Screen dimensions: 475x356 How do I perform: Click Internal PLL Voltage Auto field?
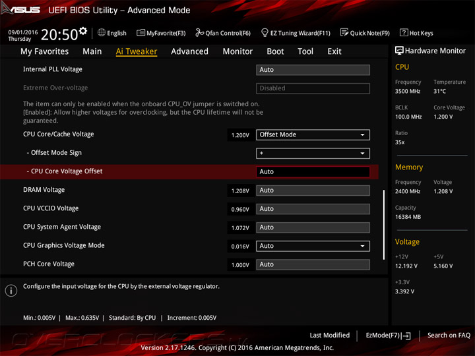313,70
